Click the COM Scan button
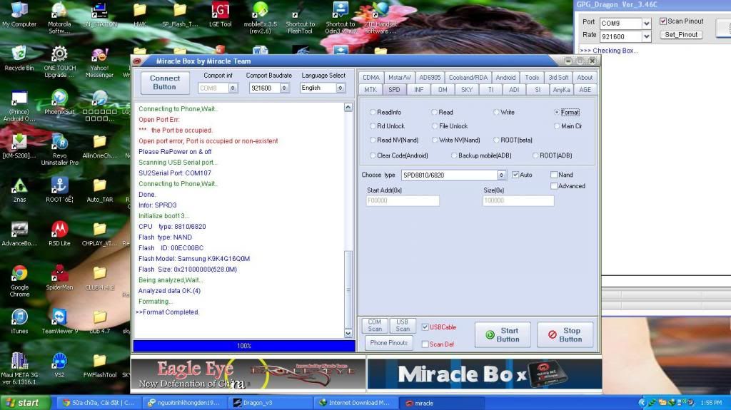Viewport: 731px width, 410px height. pyautogui.click(x=375, y=325)
